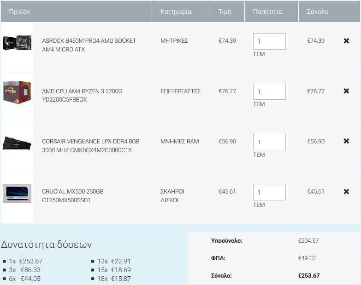Image resolution: width=361 pixels, height=285 pixels.
Task: Edit quantity field for ASROCK motherboard
Action: [269, 41]
